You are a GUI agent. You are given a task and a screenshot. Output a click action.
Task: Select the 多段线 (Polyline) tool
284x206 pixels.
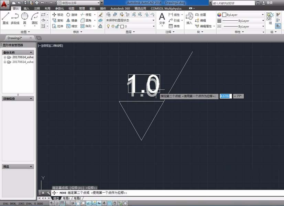pos(15,18)
